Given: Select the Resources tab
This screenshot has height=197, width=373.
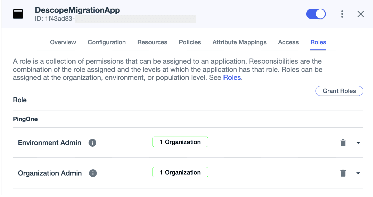Looking at the screenshot, I should [152, 42].
